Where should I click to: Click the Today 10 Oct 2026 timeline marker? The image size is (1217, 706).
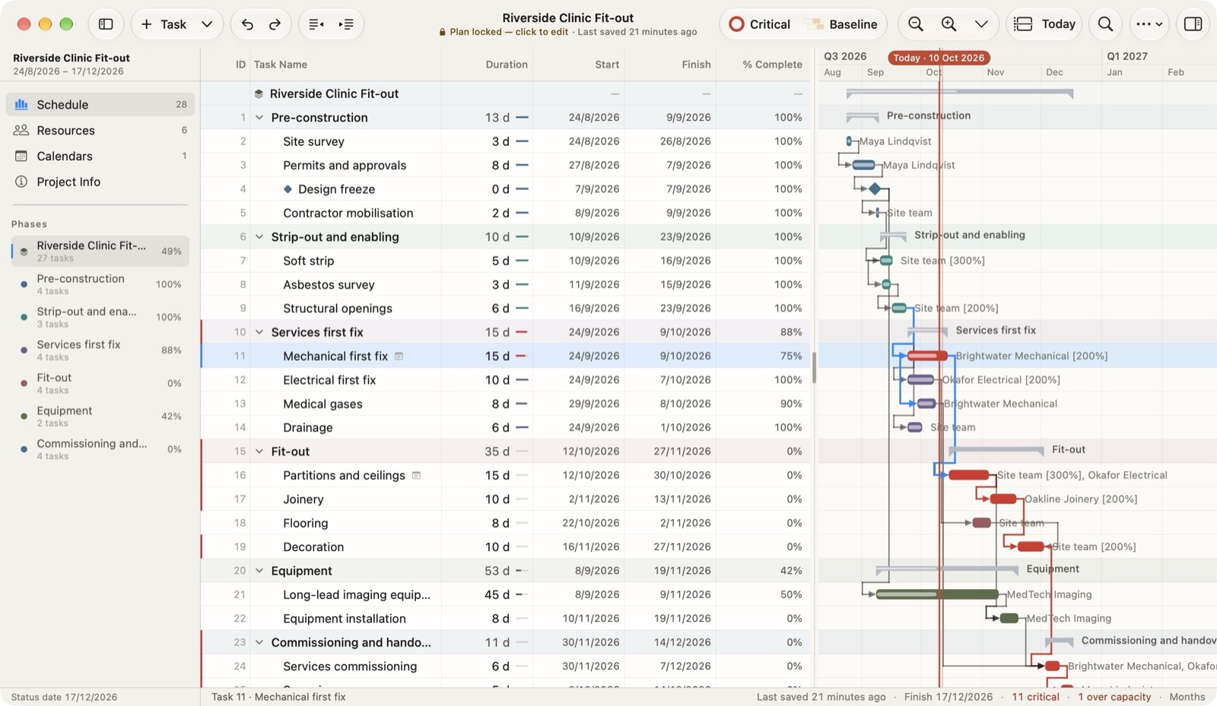tap(939, 58)
